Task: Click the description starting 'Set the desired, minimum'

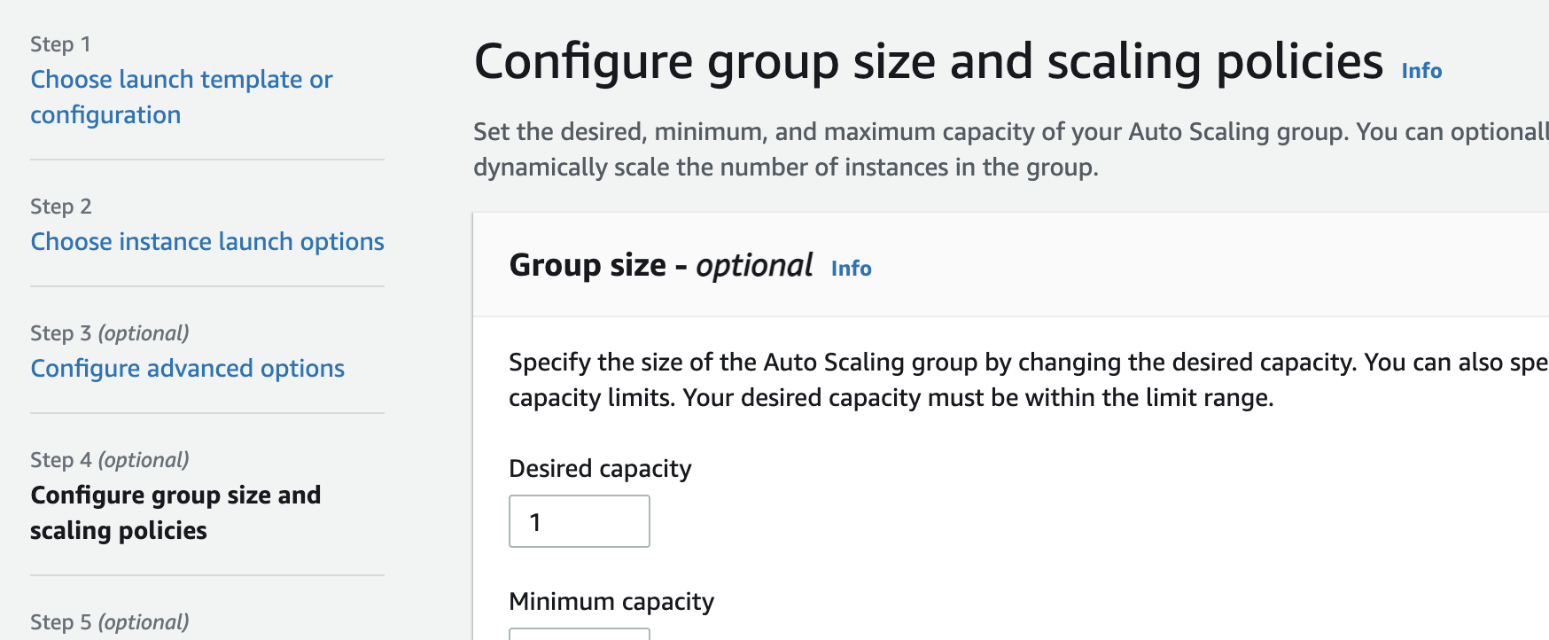Action: tap(1011, 149)
